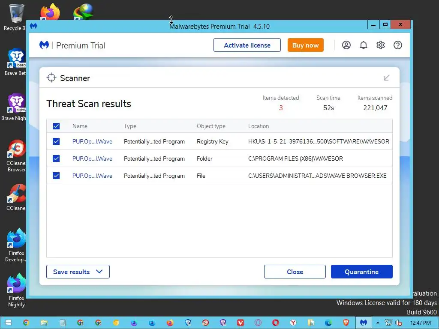Open Vivaldi from the taskbar
Screen dimensions: 439x329
point(240,323)
